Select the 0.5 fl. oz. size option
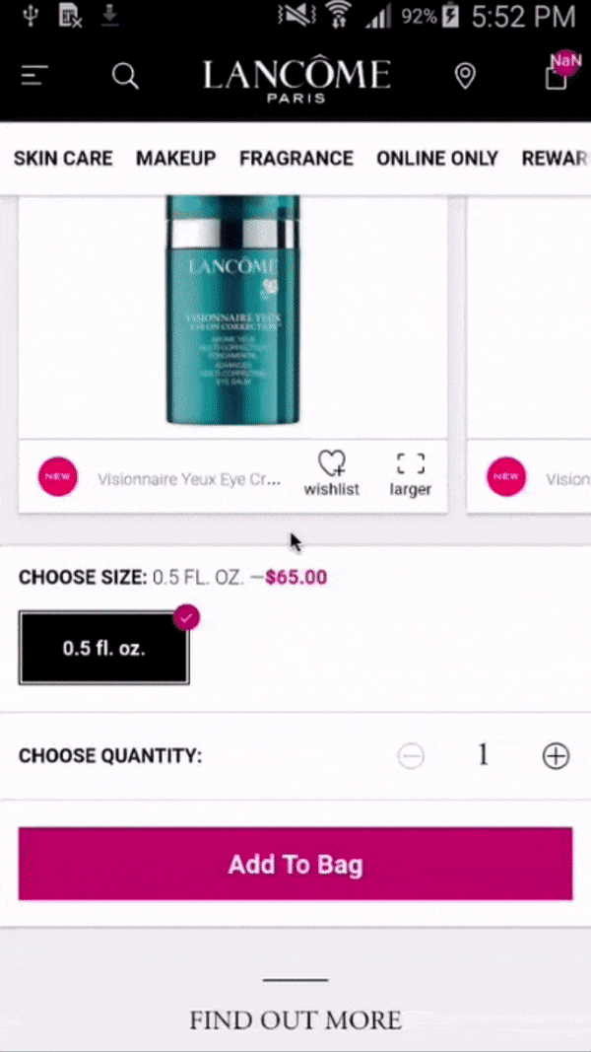 103,648
